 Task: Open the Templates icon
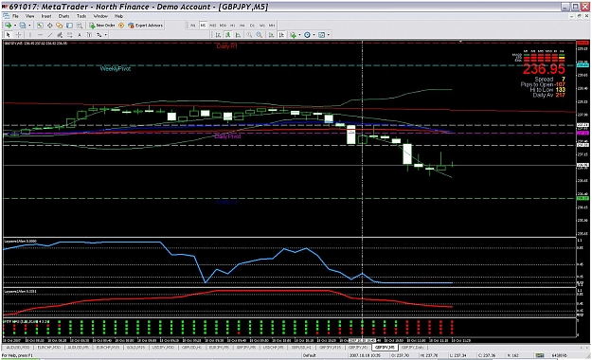click(322, 35)
